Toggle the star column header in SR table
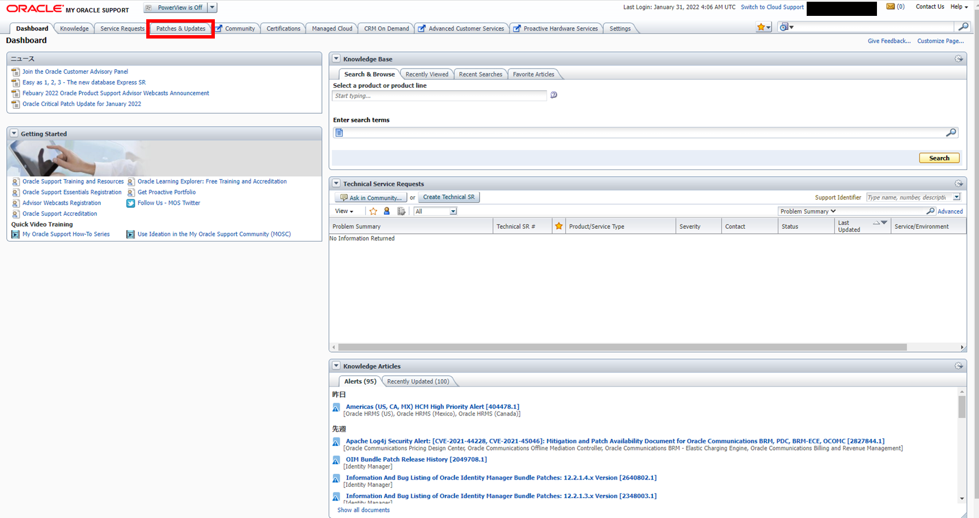Viewport: 979px width, 518px height. tap(558, 226)
